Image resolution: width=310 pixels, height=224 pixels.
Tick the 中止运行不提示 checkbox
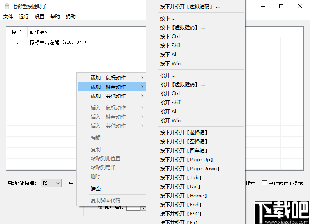(x=264, y=183)
